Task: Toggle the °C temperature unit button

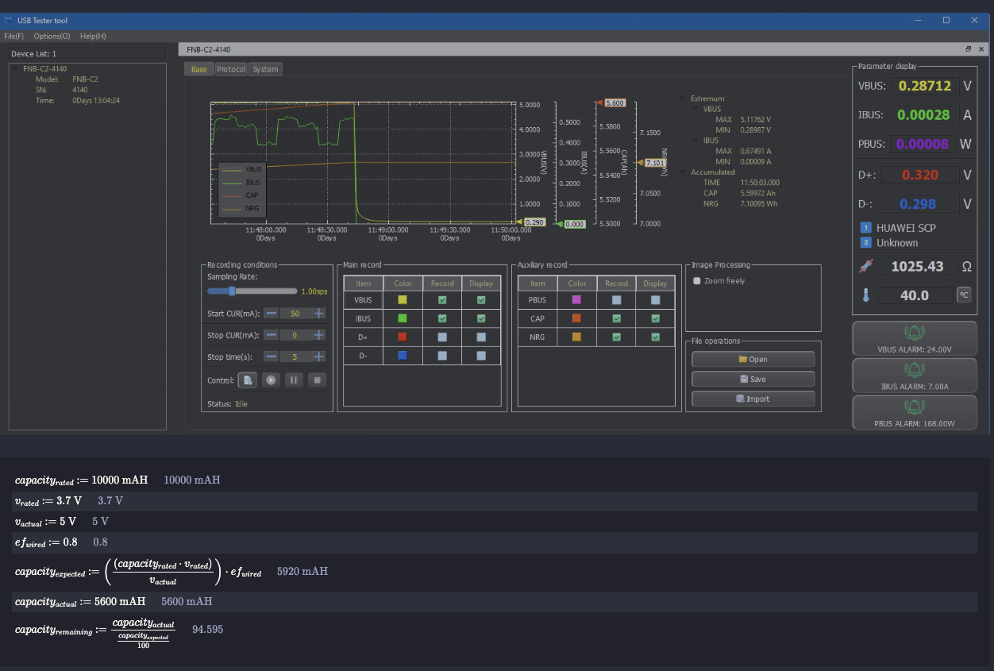Action: click(x=964, y=295)
